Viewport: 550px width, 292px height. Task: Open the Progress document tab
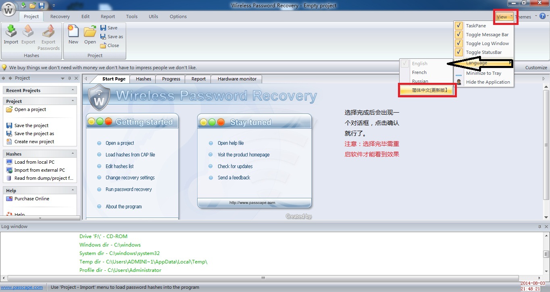tap(171, 79)
